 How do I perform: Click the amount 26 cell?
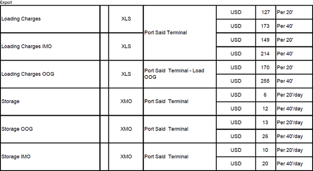[266, 136]
